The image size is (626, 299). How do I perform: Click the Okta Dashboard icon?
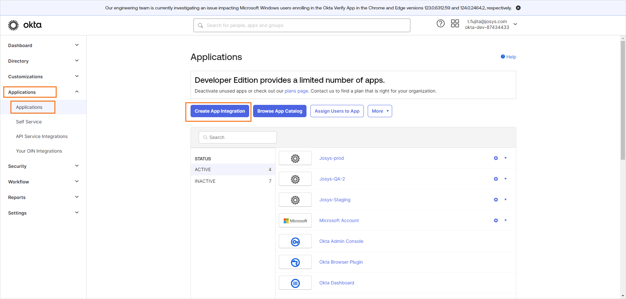tap(295, 283)
